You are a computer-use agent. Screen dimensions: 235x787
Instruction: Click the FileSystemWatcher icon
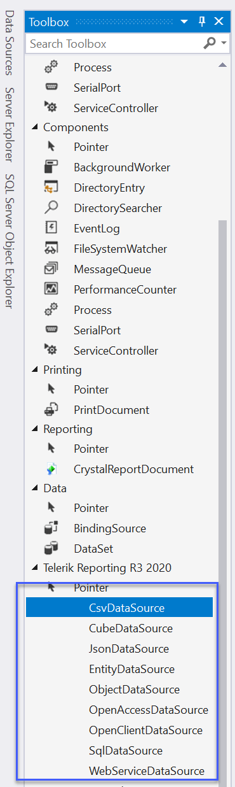(51, 249)
